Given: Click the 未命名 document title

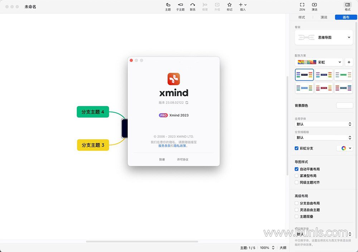Looking at the screenshot, I should [30, 7].
